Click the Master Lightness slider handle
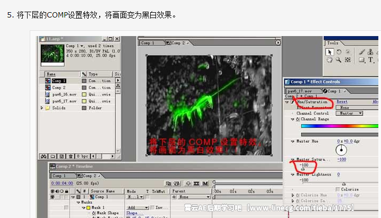 coord(343,184)
